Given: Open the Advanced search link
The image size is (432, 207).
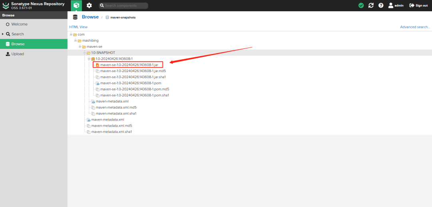Looking at the screenshot, I should coord(415,27).
